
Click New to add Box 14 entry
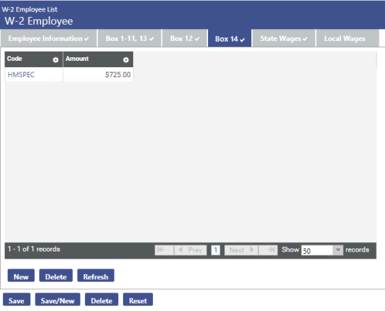21,276
